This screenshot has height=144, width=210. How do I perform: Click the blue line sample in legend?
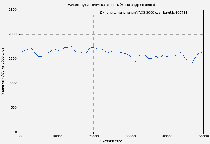pyautogui.click(x=194, y=13)
